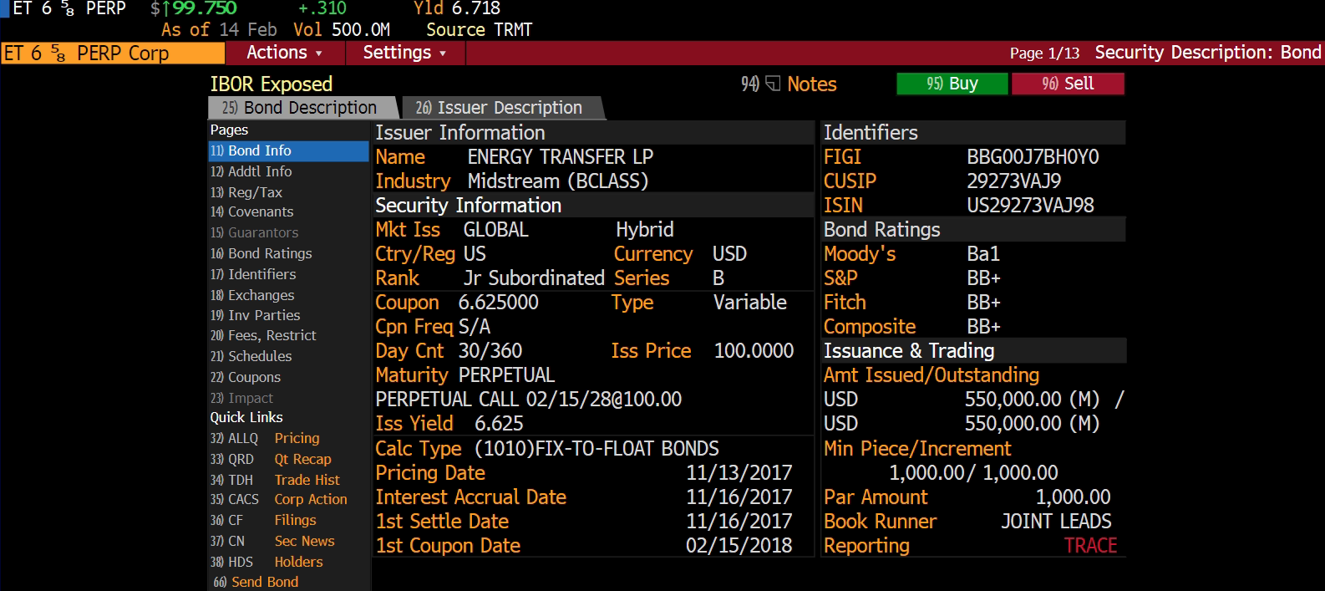Image resolution: width=1325 pixels, height=591 pixels.
Task: Click the Notes icon
Action: pos(773,84)
